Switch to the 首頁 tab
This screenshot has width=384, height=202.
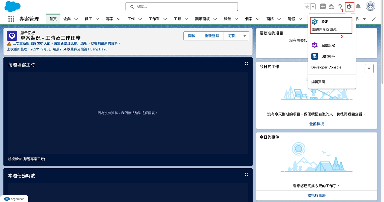[53, 19]
